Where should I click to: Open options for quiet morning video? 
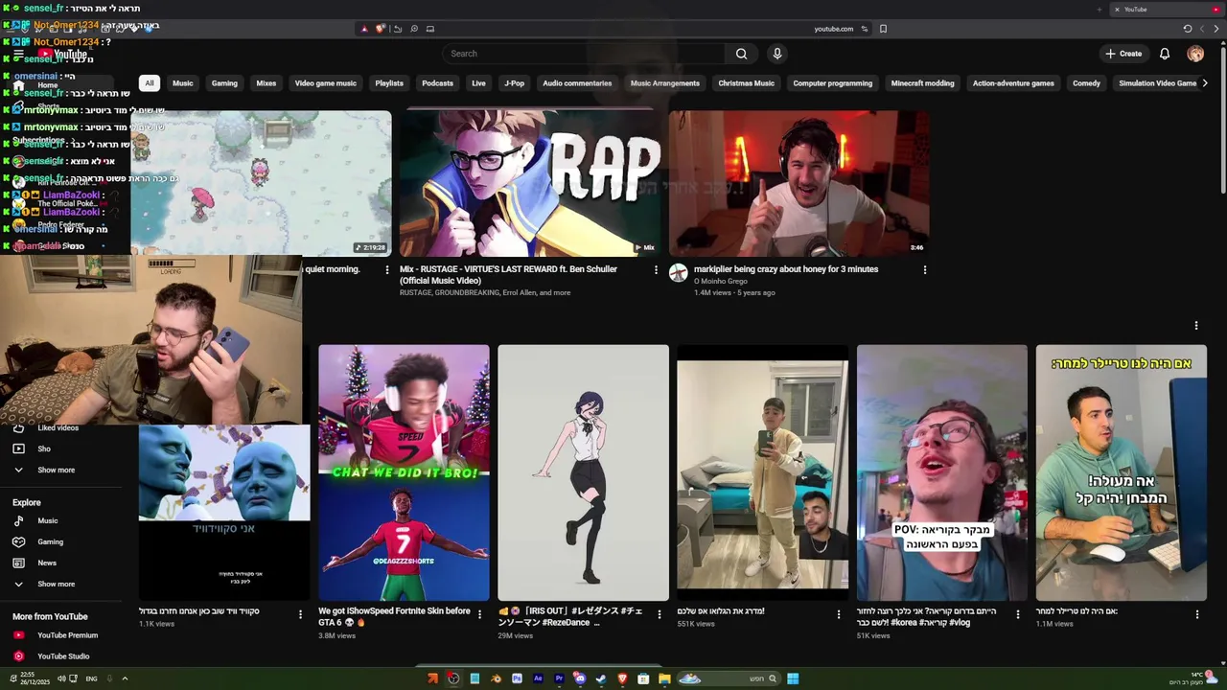pyautogui.click(x=387, y=270)
